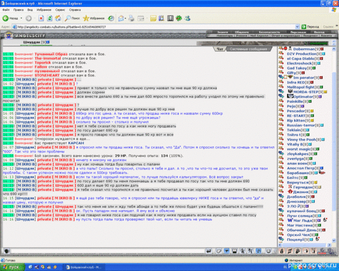The image size is (339, 271).
Task: Open the Инвентарь submenu link
Action: (x=225, y=36)
